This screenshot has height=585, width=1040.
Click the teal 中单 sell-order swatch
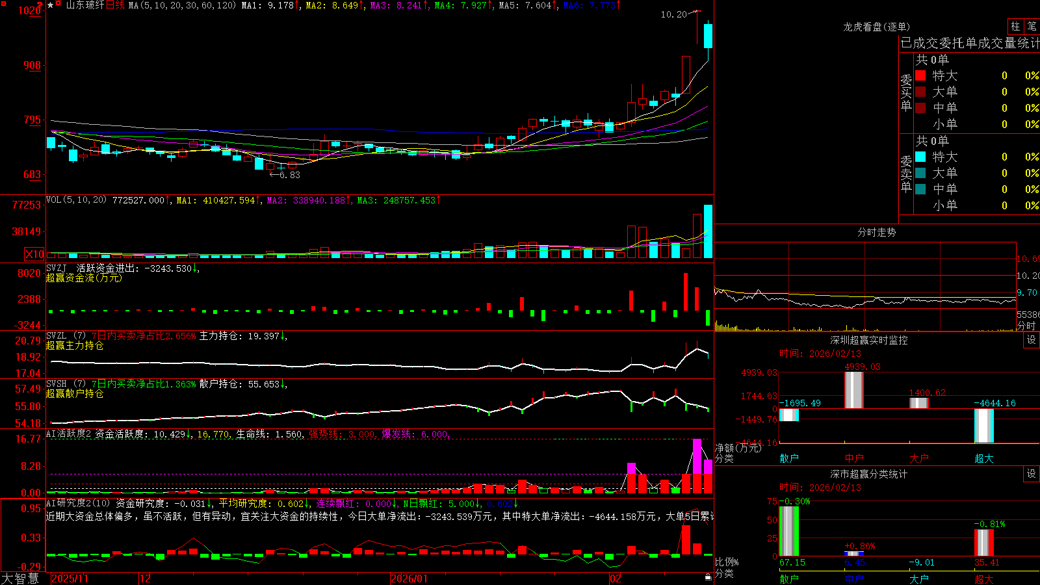[x=920, y=189]
